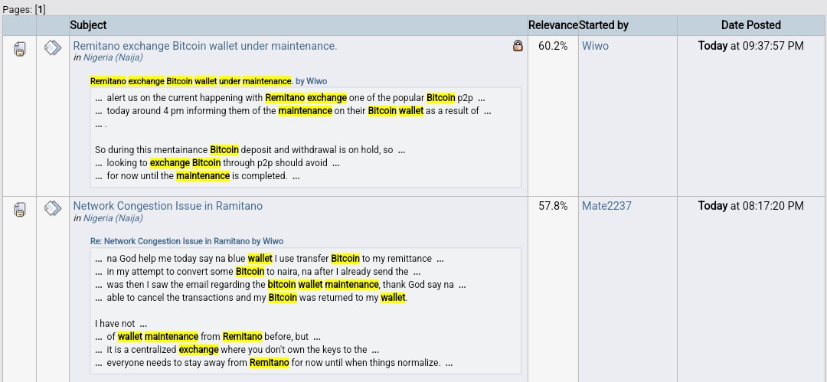Viewport: 827px width, 382px height.
Task: Click the snippet line 'today around 4 pm informing them'
Action: point(293,111)
